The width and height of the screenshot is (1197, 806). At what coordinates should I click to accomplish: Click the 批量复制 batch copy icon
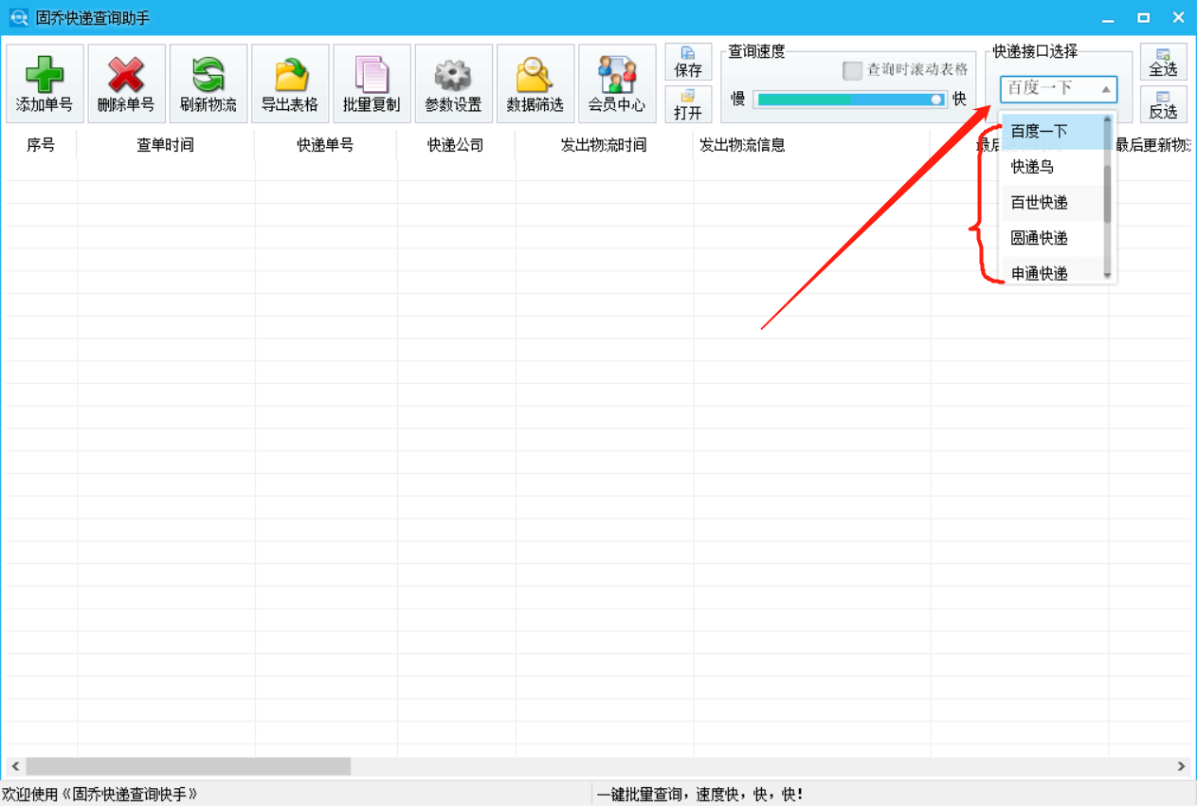pyautogui.click(x=371, y=82)
